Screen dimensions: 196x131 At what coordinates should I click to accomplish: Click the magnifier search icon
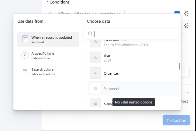(x=90, y=34)
